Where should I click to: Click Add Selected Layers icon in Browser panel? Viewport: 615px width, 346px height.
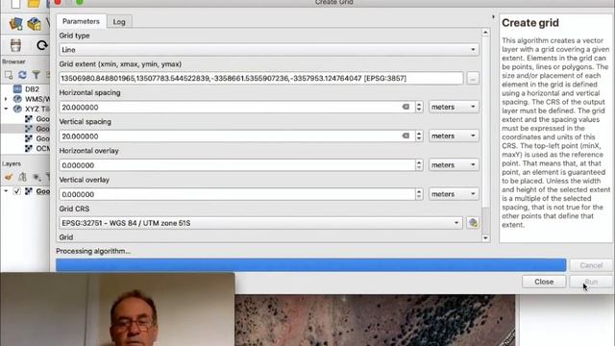(9, 75)
